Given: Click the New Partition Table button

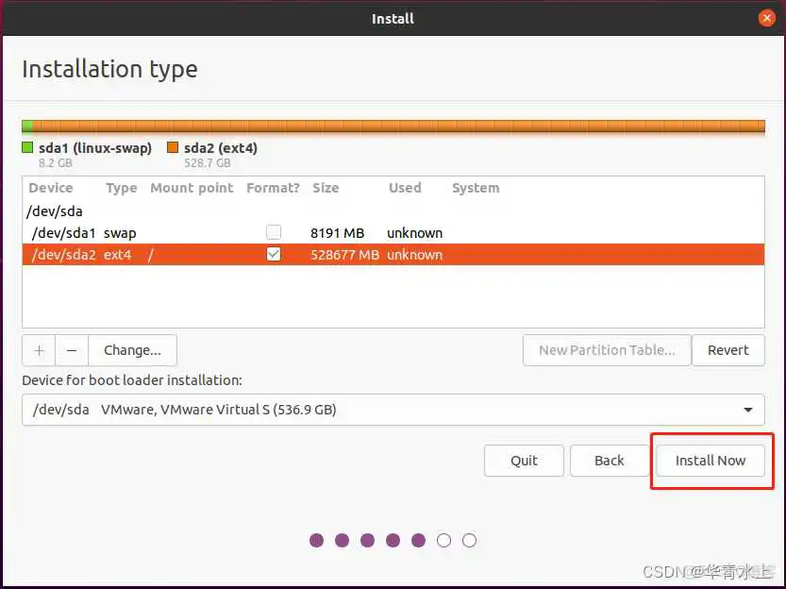Looking at the screenshot, I should [x=607, y=350].
